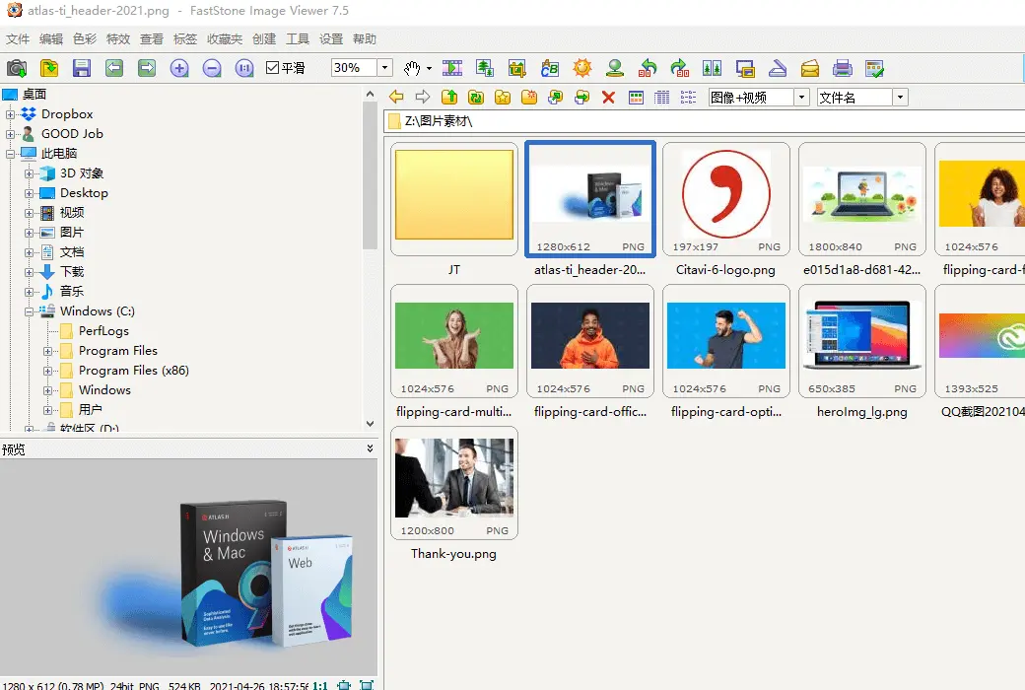The width and height of the screenshot is (1025, 690).
Task: Click the print printer icon
Action: (x=843, y=68)
